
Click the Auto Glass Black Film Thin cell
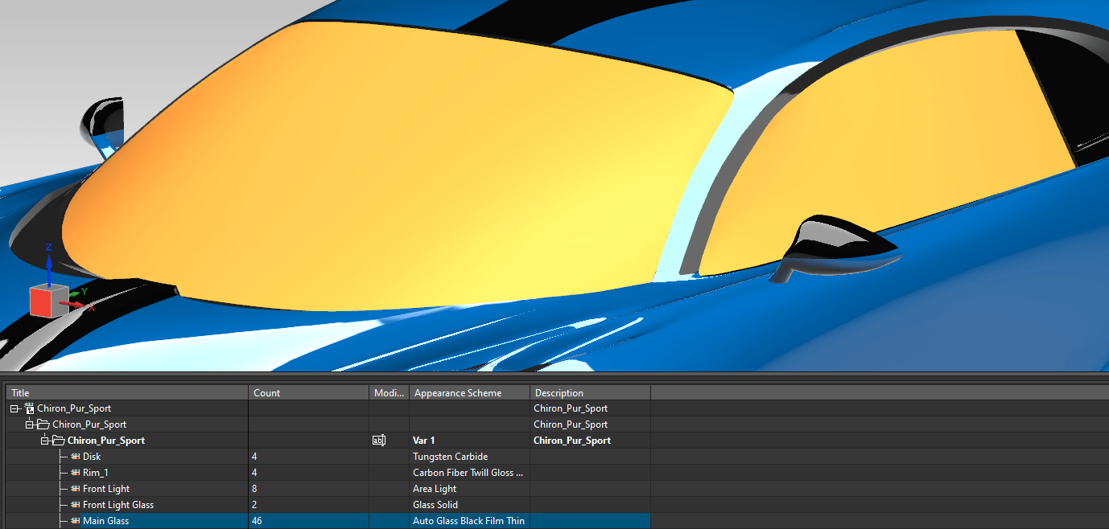[x=470, y=521]
